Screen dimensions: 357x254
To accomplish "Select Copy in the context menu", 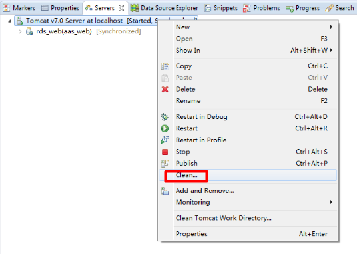I will (248, 66).
